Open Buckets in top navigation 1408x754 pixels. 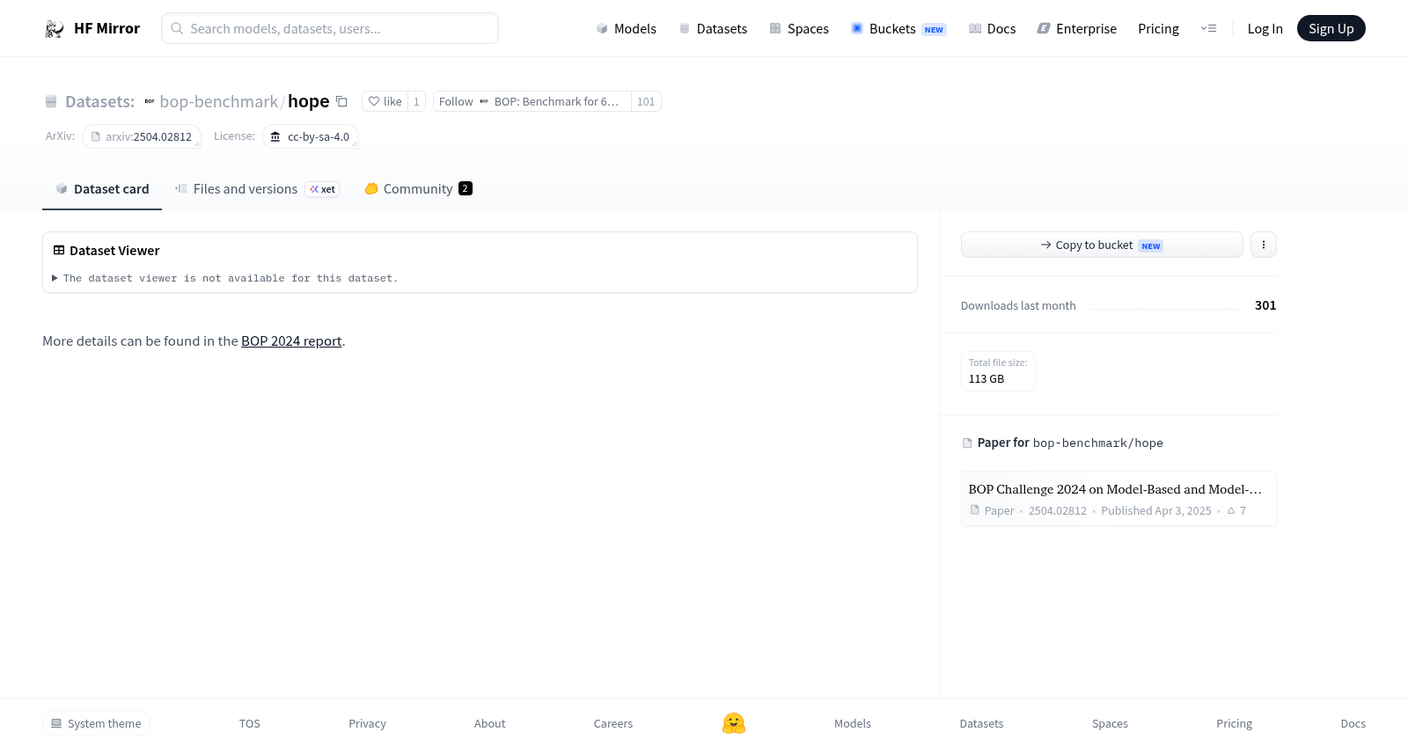(898, 29)
